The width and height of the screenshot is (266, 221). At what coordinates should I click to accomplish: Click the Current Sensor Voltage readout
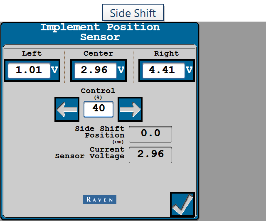tap(150, 155)
